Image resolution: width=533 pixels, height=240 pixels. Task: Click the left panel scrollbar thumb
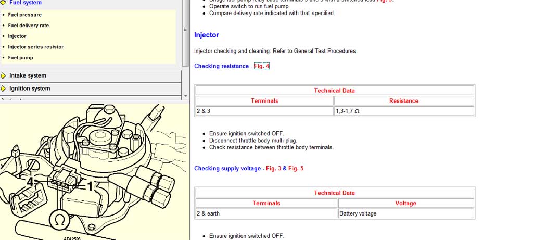click(186, 31)
